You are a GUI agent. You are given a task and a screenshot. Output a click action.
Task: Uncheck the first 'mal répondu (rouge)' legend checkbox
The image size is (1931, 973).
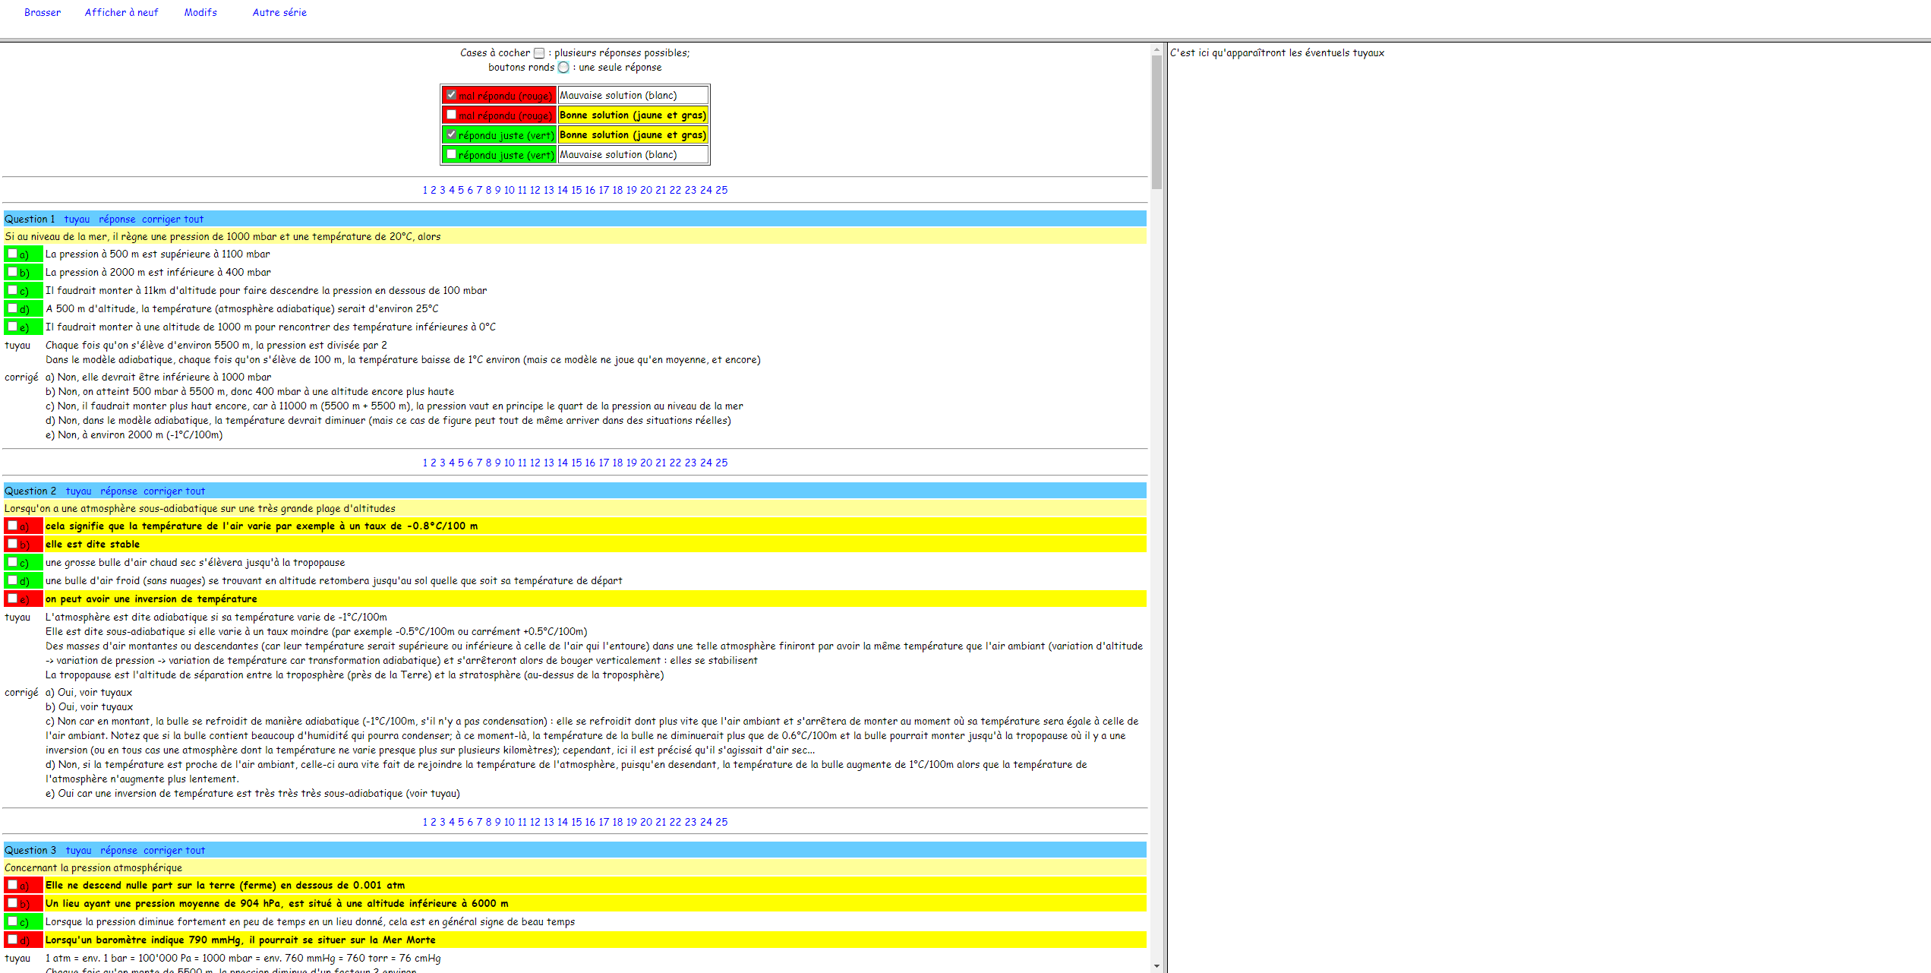(x=452, y=95)
